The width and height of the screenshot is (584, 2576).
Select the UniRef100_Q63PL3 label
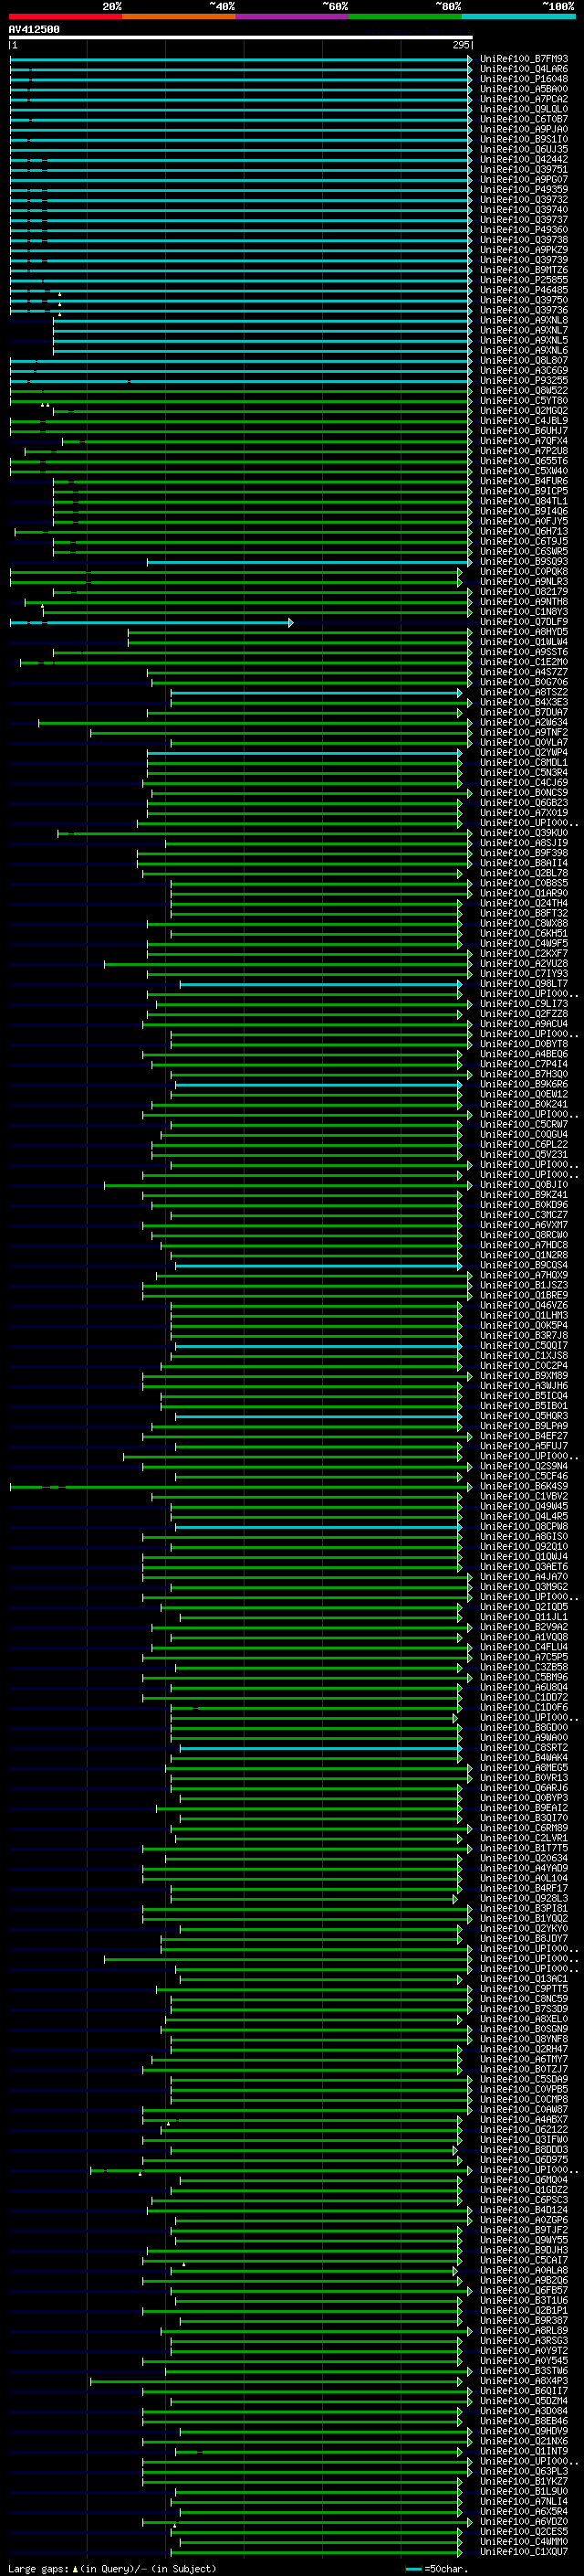524,2470
